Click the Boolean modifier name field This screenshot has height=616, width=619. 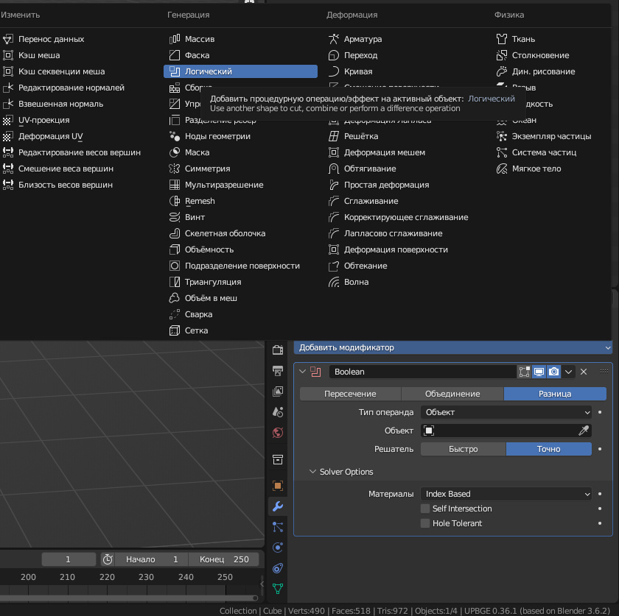coord(423,372)
